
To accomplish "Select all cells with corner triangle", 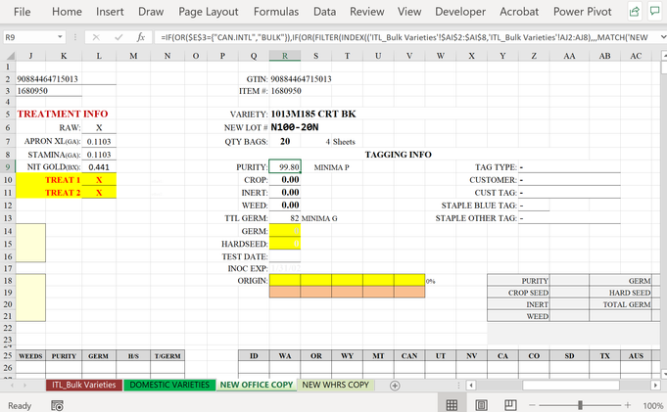I will [x=10, y=56].
